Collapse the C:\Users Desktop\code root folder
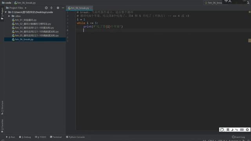 coord(6,12)
